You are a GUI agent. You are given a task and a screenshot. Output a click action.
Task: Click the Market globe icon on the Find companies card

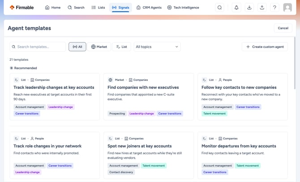point(111,80)
